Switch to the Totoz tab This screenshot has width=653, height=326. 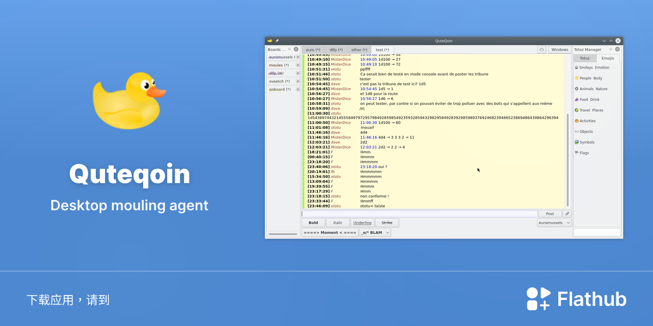(x=584, y=58)
